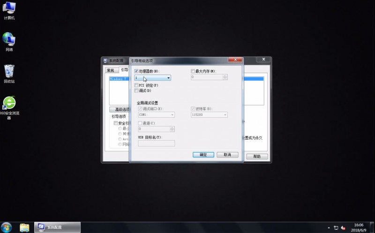Tick the PCI 锁定 checkbox

pos(136,85)
